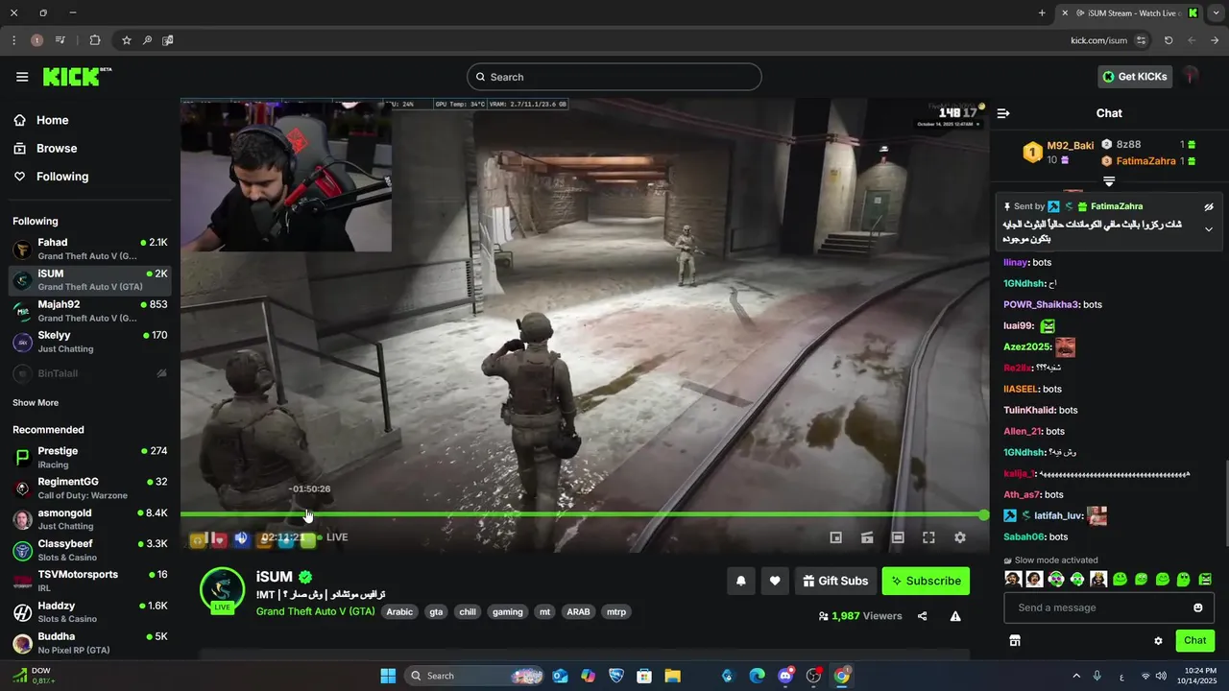1229x691 pixels.
Task: Open video player settings gear
Action: click(960, 538)
